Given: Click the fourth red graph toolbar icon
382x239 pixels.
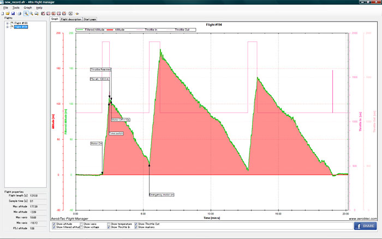Looking at the screenshot, I should (x=59, y=14).
